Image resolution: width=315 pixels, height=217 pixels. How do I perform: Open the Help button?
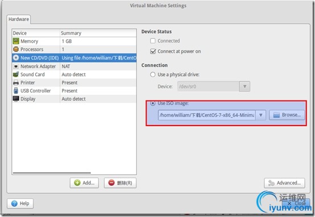[20, 203]
